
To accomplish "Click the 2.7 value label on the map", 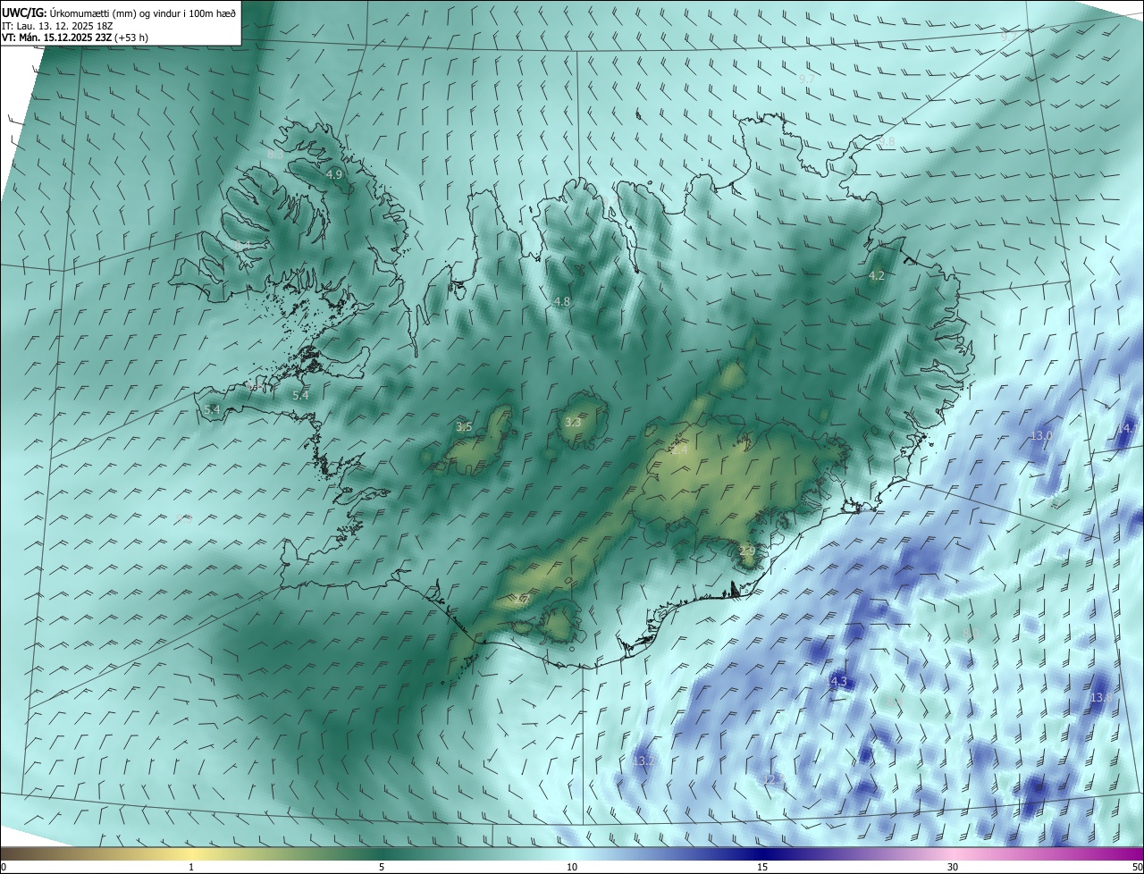I will pos(524,600).
